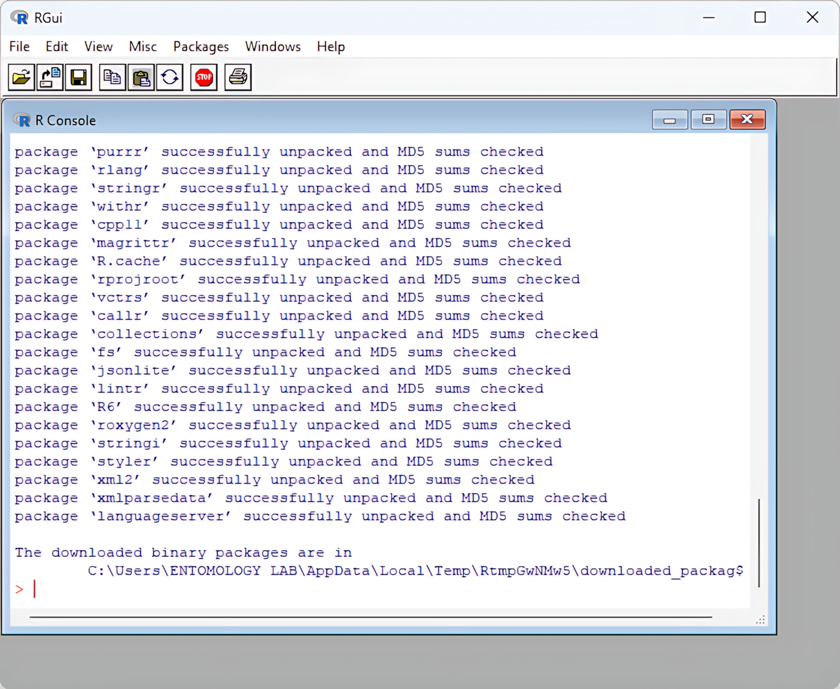
Task: Minimize the R Console child window
Action: click(x=670, y=120)
